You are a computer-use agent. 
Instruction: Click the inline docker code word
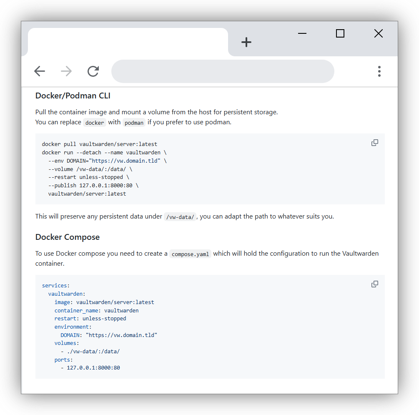[x=95, y=123]
